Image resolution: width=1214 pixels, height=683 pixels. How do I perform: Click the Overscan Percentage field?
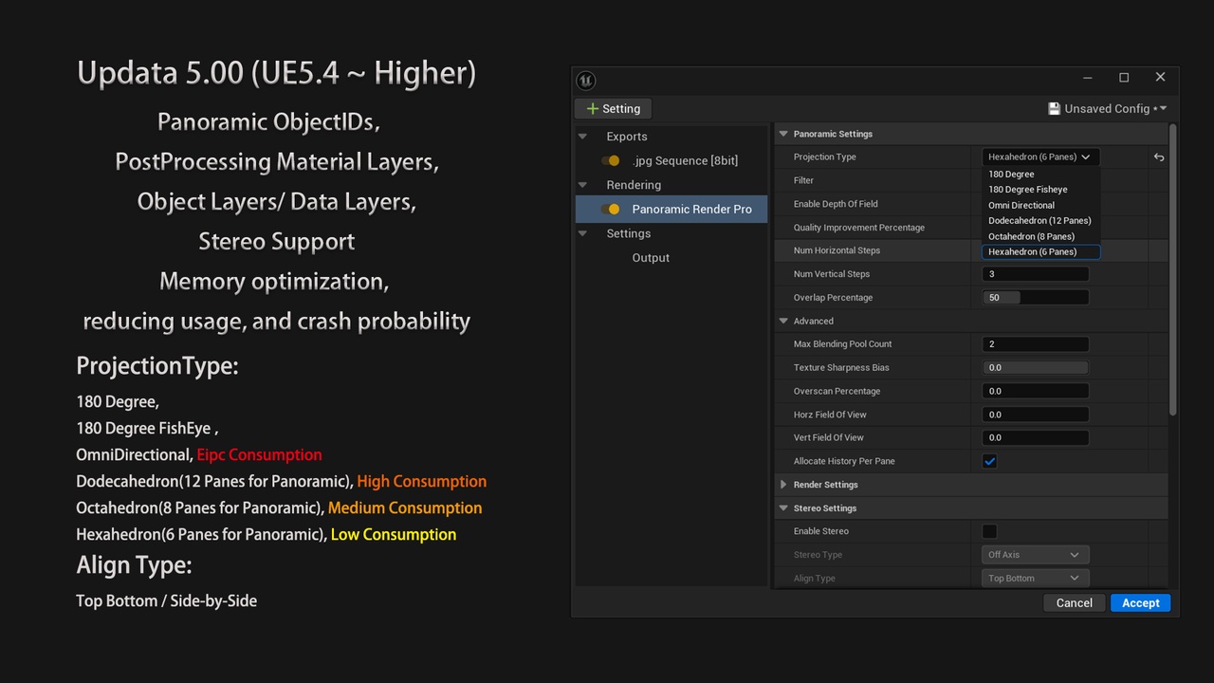[1036, 391]
